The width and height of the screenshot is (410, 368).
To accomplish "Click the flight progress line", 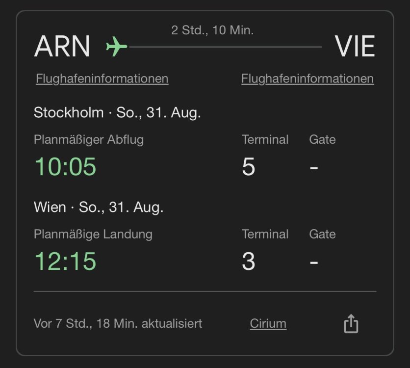I will (225, 47).
